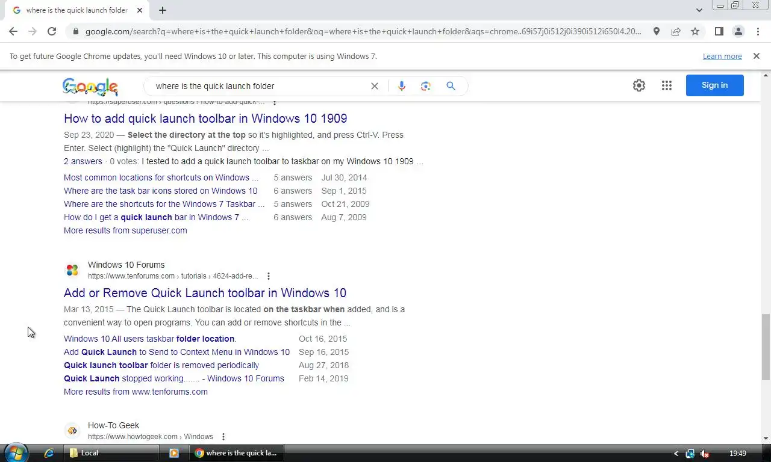Open More results from superuser.com
Image resolution: width=771 pixels, height=462 pixels.
(125, 230)
